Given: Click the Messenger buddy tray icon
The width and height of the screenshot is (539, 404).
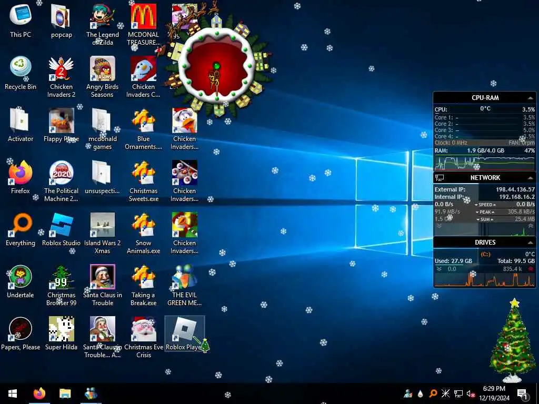Looking at the screenshot, I should point(408,393).
